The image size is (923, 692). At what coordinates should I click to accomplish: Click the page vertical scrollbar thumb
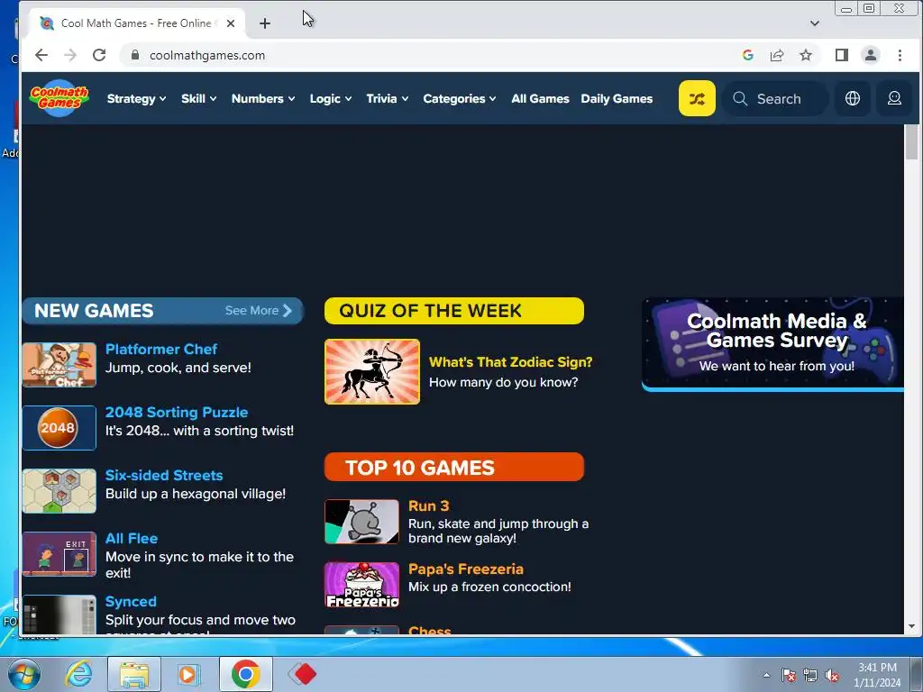[x=911, y=142]
